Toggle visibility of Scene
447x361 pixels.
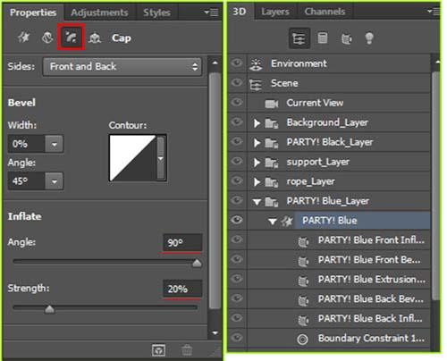click(x=237, y=82)
